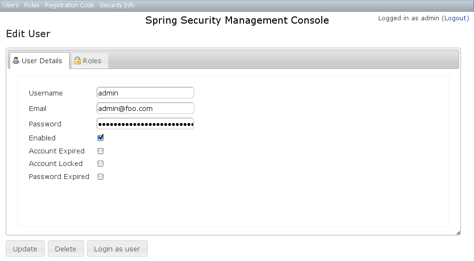Click the padlock icon on Roles tab
Screen dimensions: 474x261
point(77,61)
